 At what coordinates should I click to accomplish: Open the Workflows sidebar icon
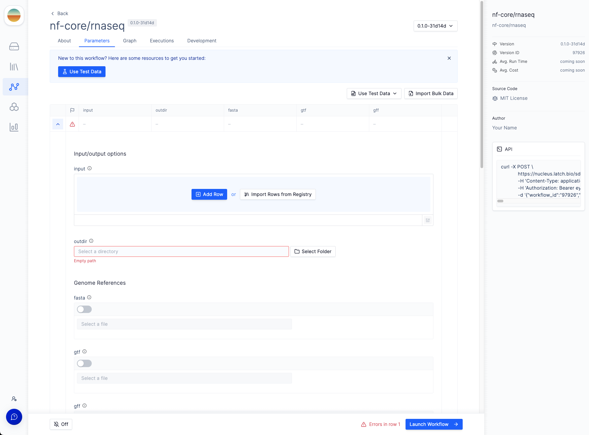pos(14,87)
